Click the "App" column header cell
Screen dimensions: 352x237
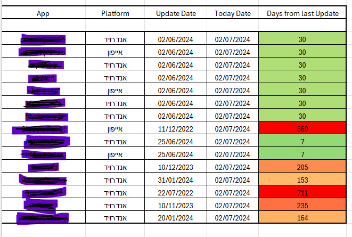click(x=43, y=13)
